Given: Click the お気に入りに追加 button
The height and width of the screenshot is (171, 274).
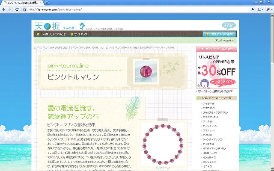Looking at the screenshot, I should [x=218, y=34].
